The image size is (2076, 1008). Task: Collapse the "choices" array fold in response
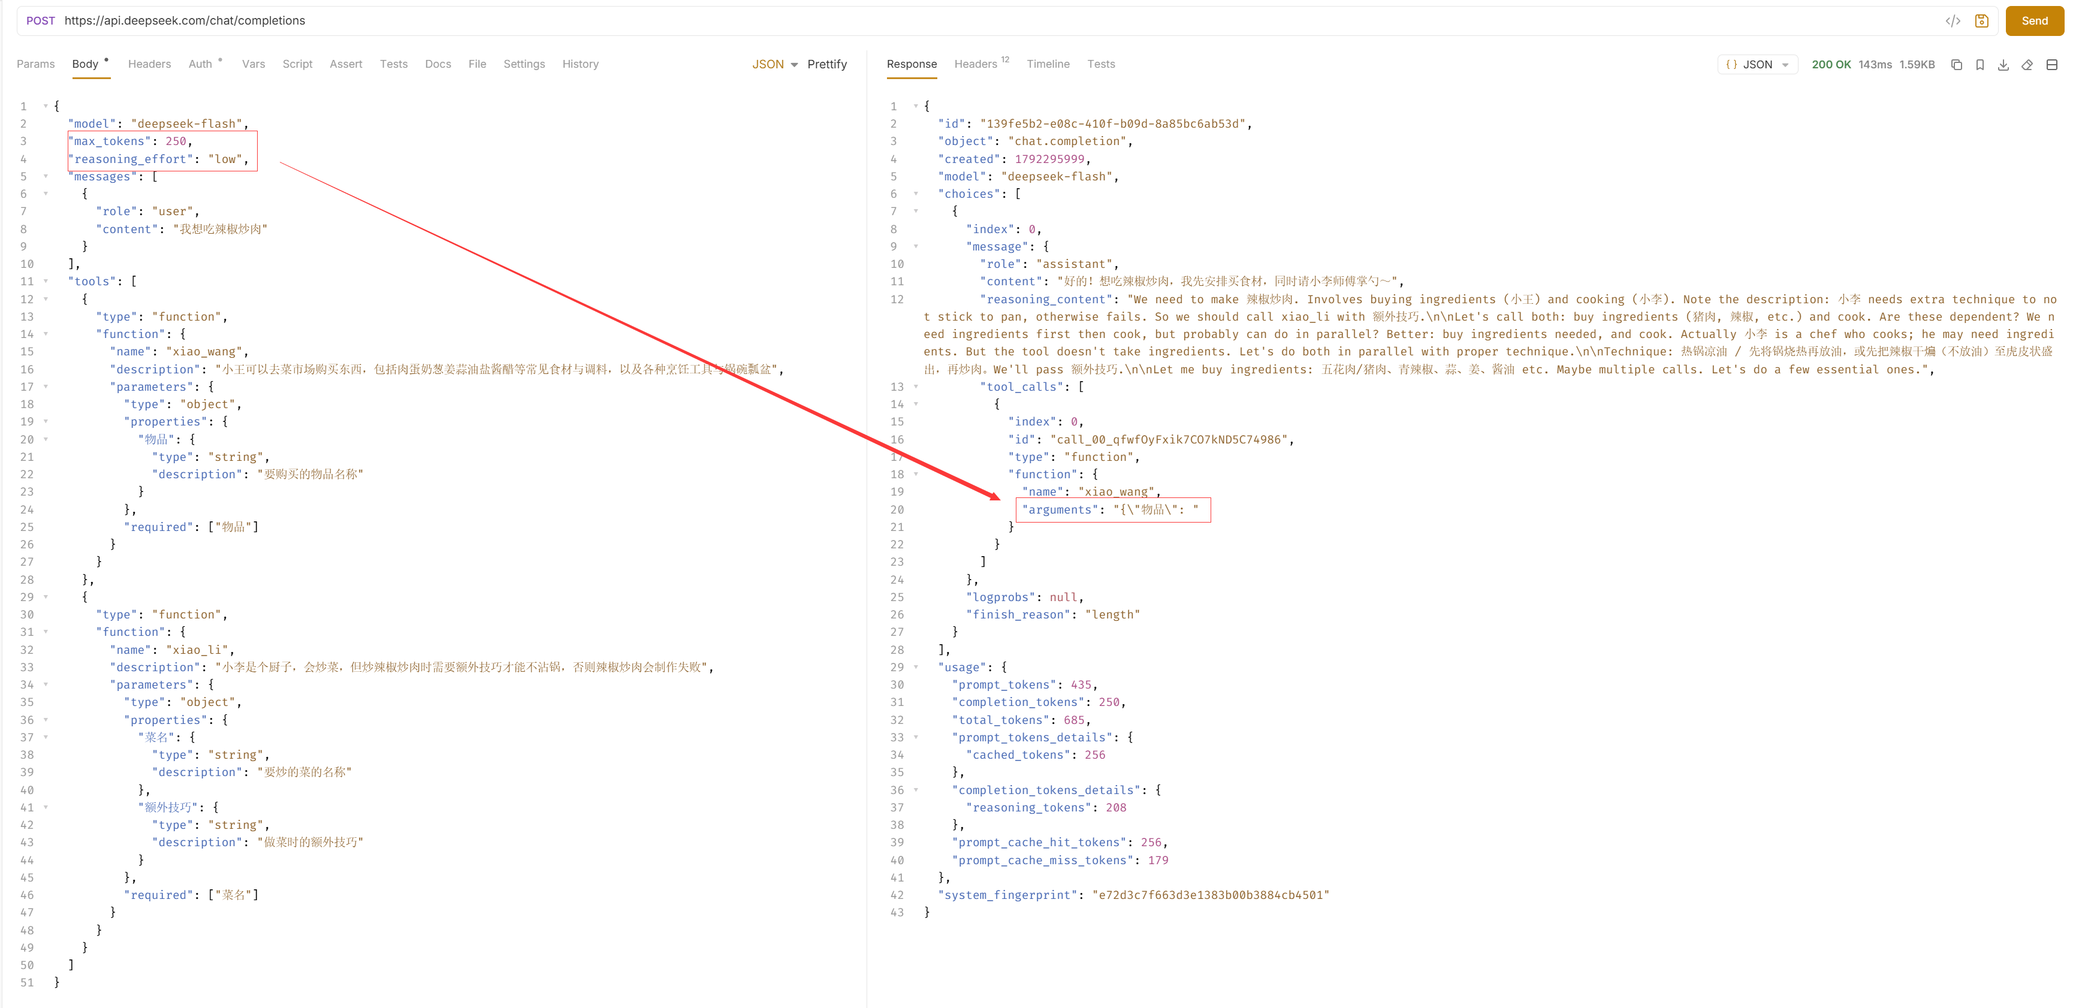click(916, 194)
